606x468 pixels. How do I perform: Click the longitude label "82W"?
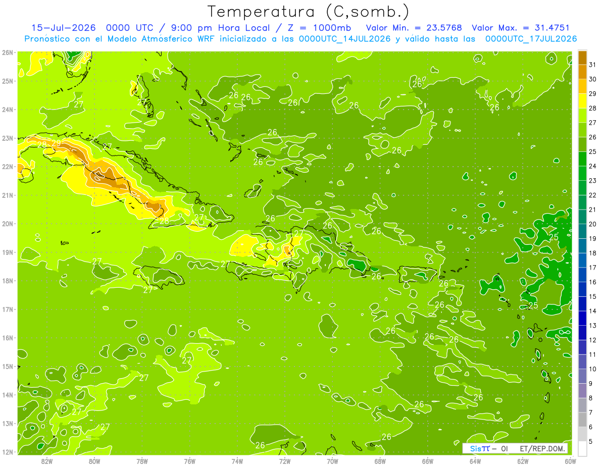[x=47, y=461]
